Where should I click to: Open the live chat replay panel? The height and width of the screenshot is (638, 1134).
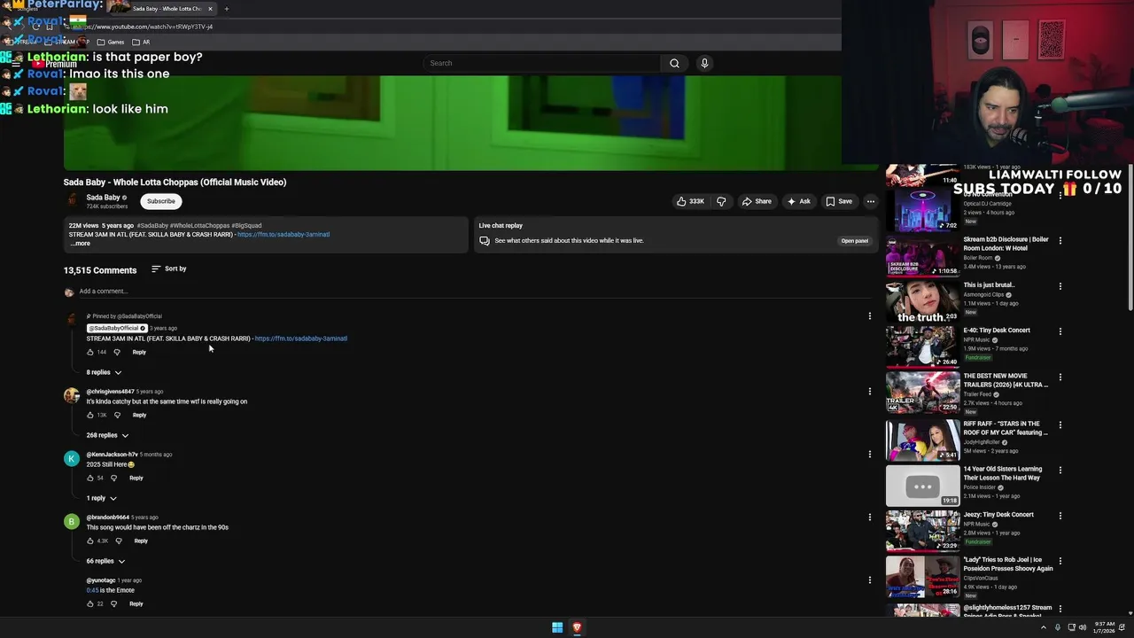point(854,241)
